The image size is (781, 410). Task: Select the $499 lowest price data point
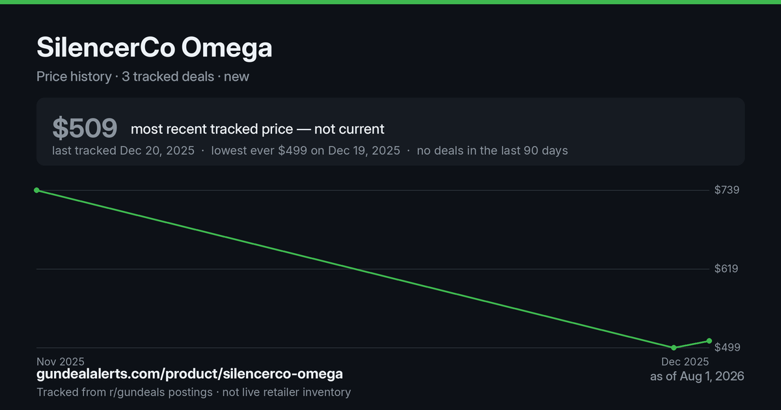point(674,348)
